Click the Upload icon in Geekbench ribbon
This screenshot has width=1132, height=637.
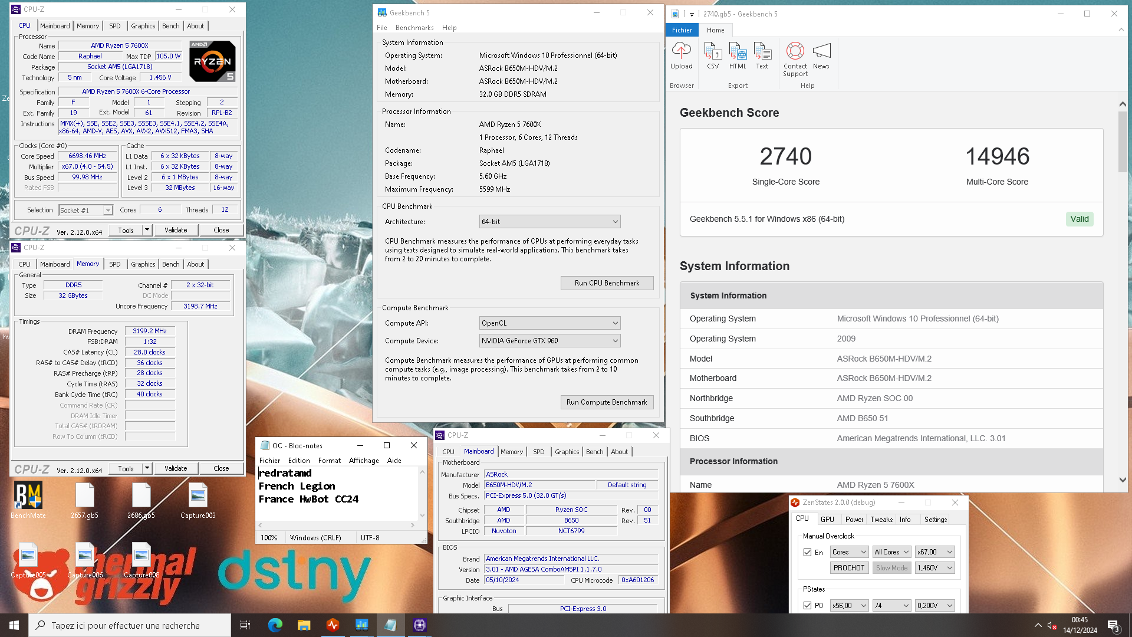(x=681, y=56)
